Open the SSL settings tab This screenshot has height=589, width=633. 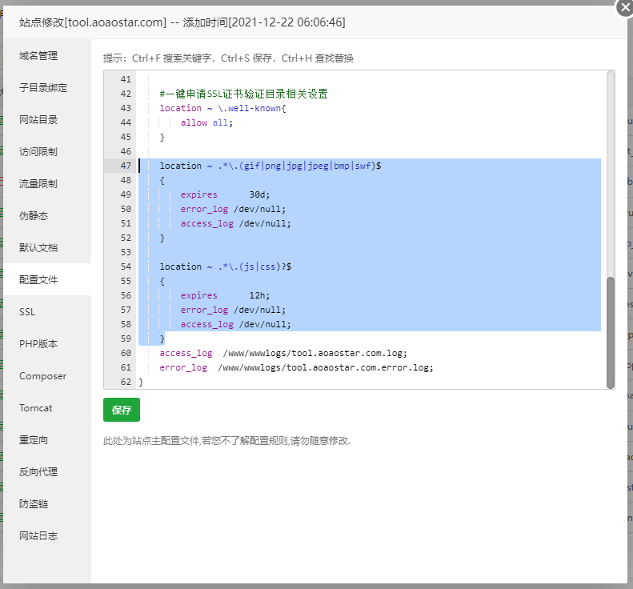click(x=27, y=312)
